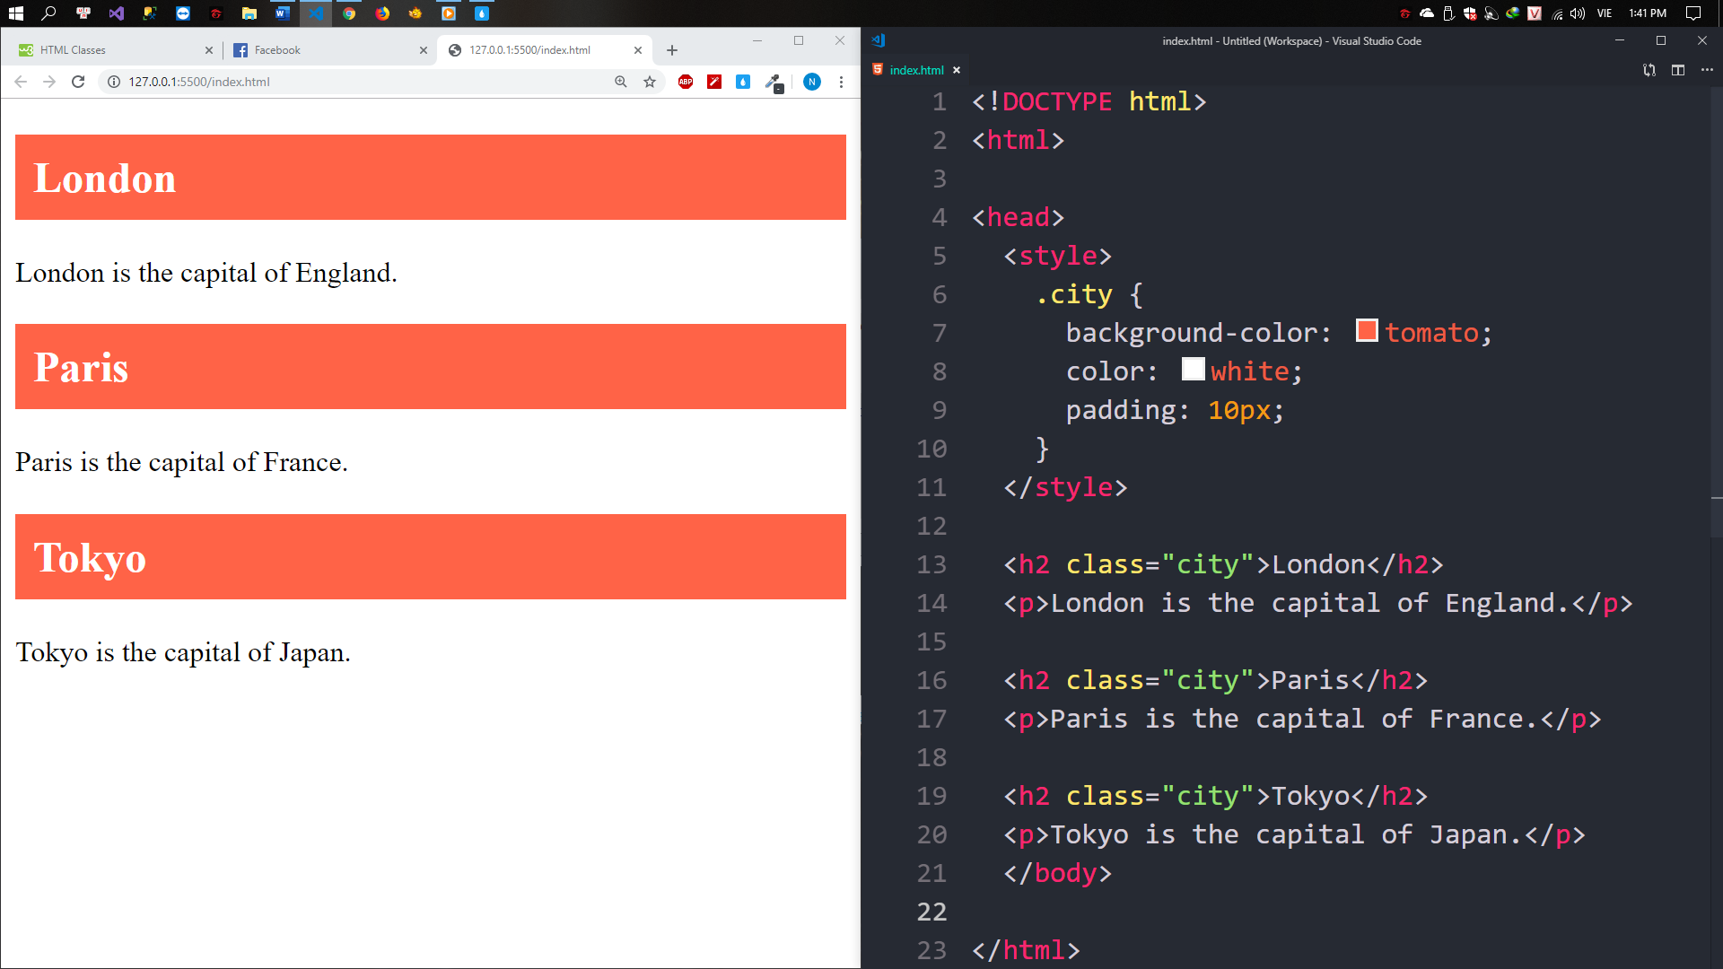Image resolution: width=1723 pixels, height=969 pixels.
Task: Open the VS Code editor More Actions menu
Action: 1707,70
